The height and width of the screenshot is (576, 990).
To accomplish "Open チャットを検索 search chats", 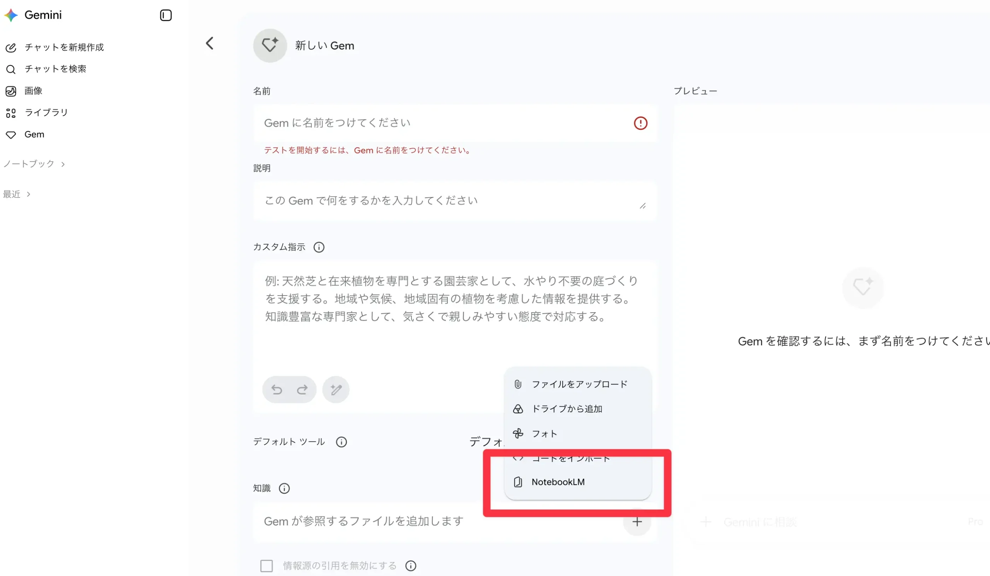I will [46, 69].
